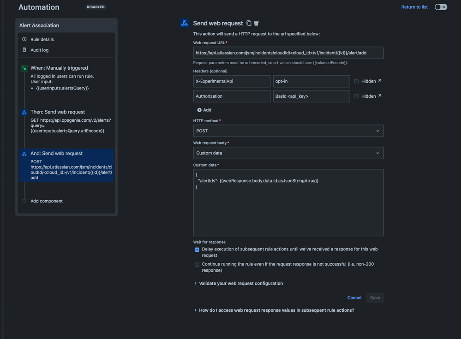
Task: Check Hidden for X-ExperimentalApi header
Action: point(356,81)
